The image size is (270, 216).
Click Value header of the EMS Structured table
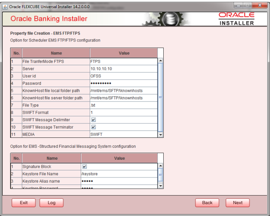119,158
